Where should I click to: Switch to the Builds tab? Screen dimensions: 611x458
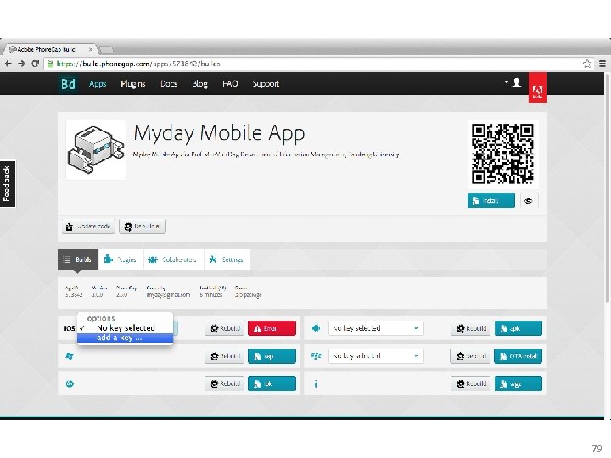pyautogui.click(x=78, y=260)
